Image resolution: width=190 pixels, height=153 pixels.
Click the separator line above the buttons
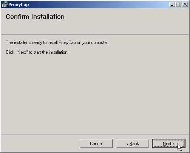(95, 135)
